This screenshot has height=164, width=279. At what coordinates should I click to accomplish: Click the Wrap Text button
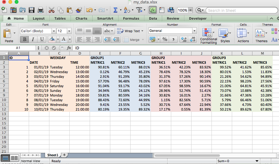[130, 31]
